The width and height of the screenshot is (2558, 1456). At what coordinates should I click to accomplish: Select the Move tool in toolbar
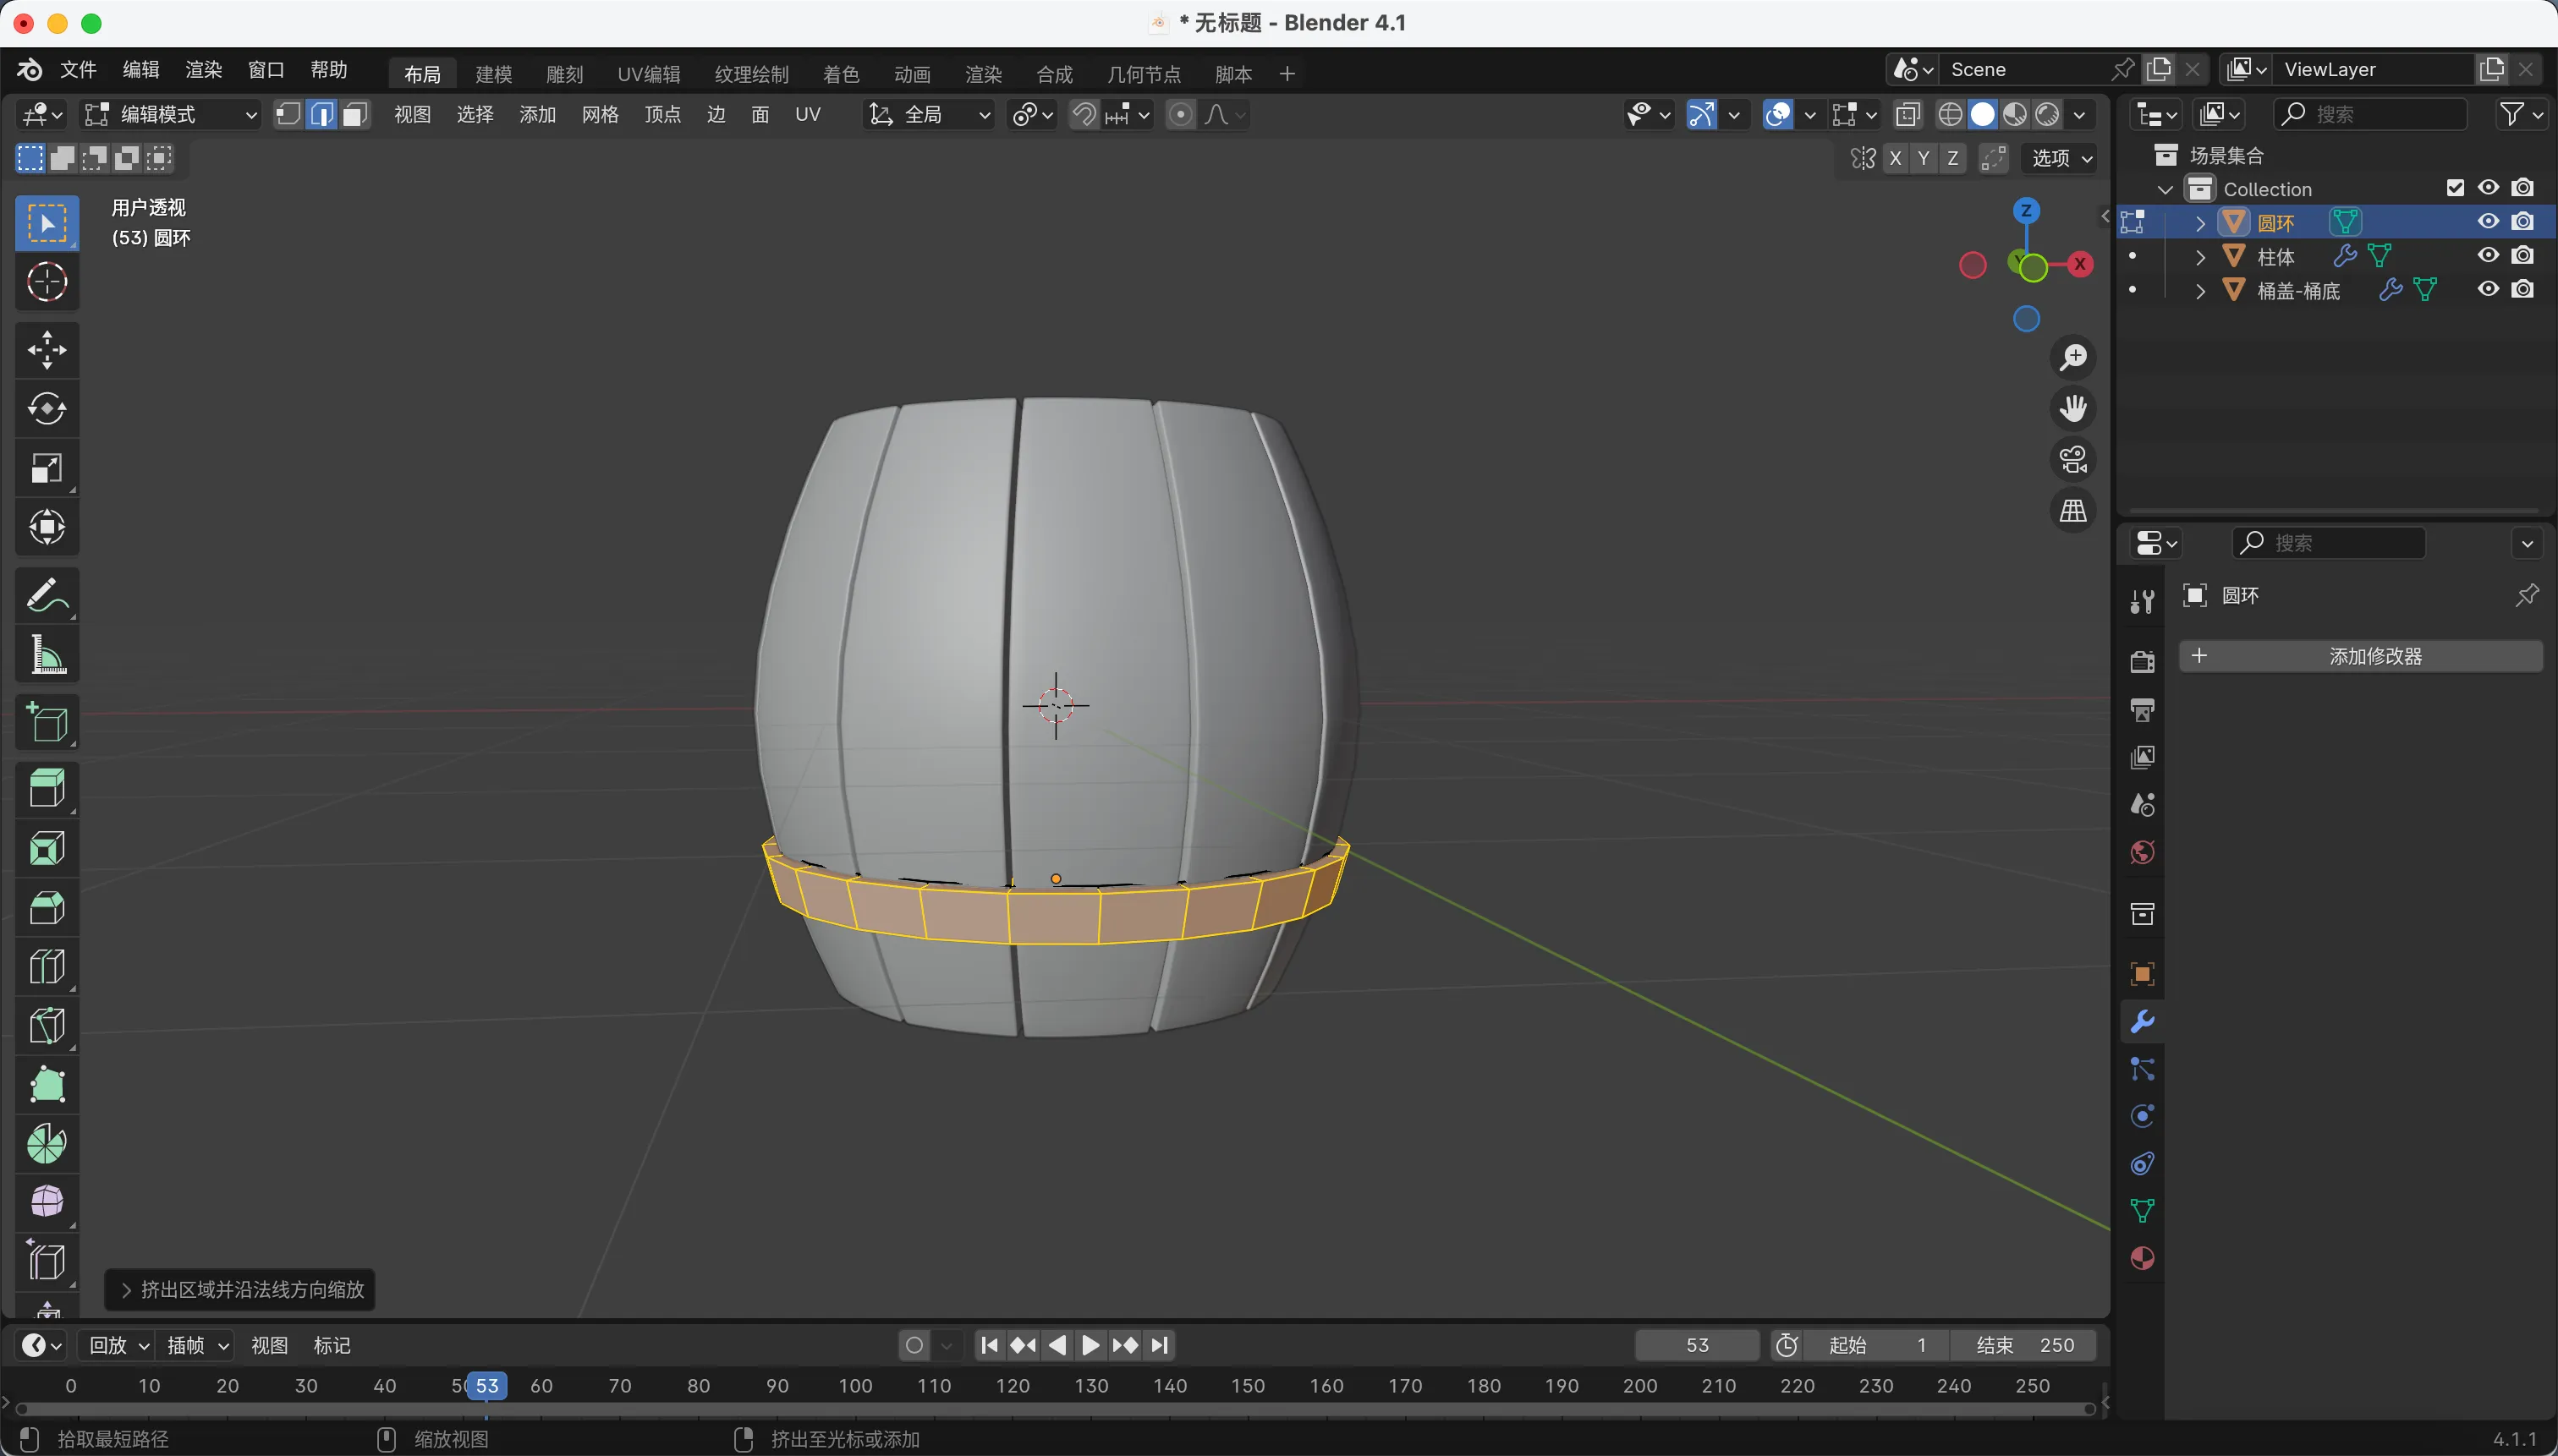47,350
